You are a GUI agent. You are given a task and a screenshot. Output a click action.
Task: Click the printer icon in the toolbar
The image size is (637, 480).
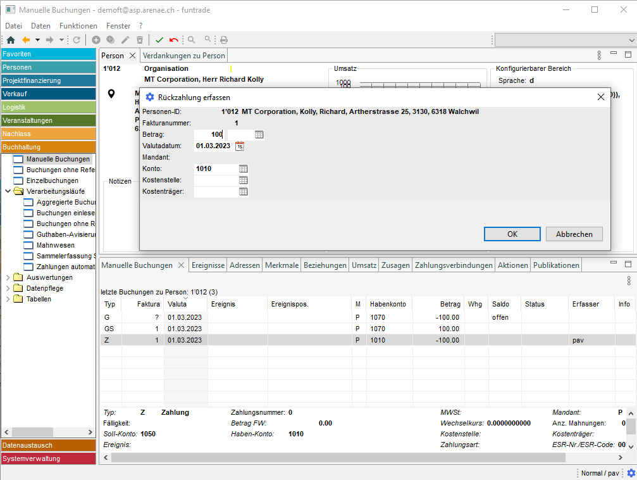[x=223, y=40]
